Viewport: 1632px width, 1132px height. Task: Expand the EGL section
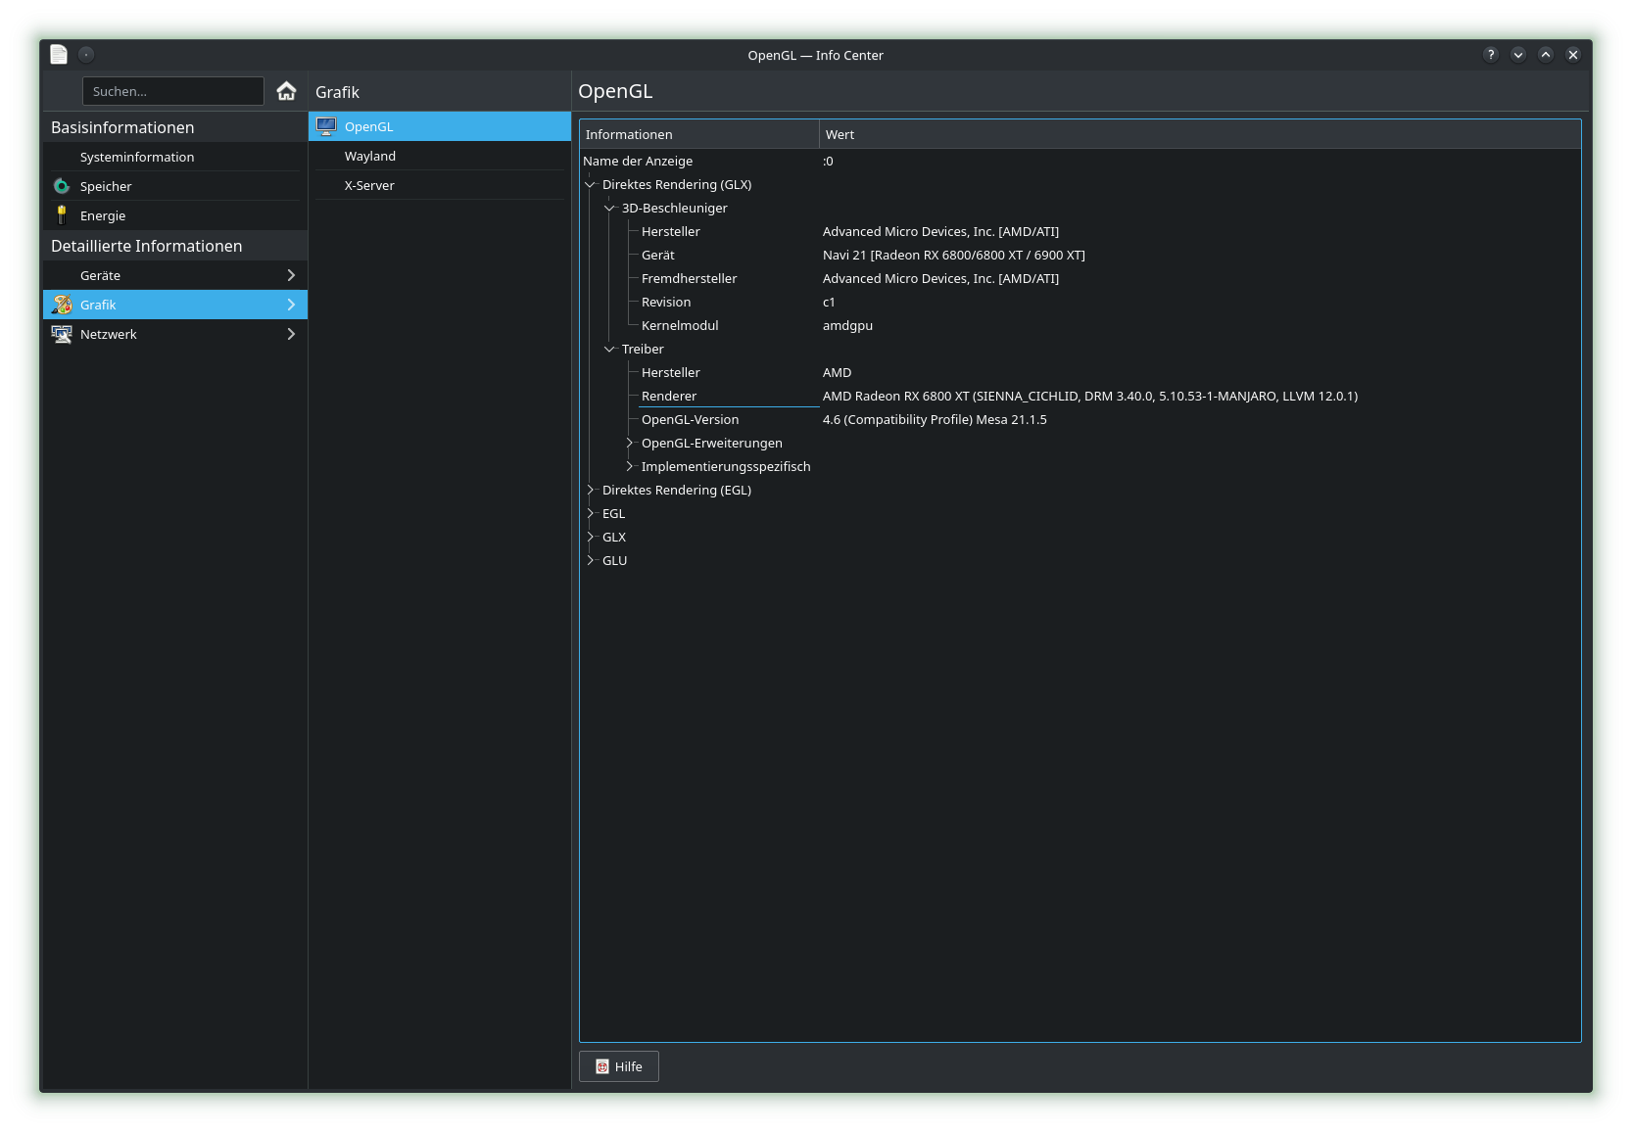click(x=590, y=513)
